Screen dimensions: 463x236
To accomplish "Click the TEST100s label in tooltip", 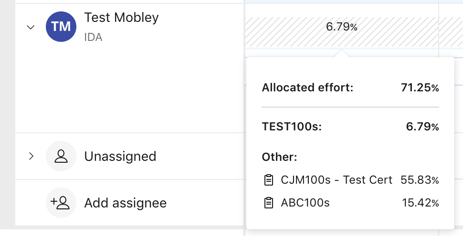I will (x=292, y=127).
